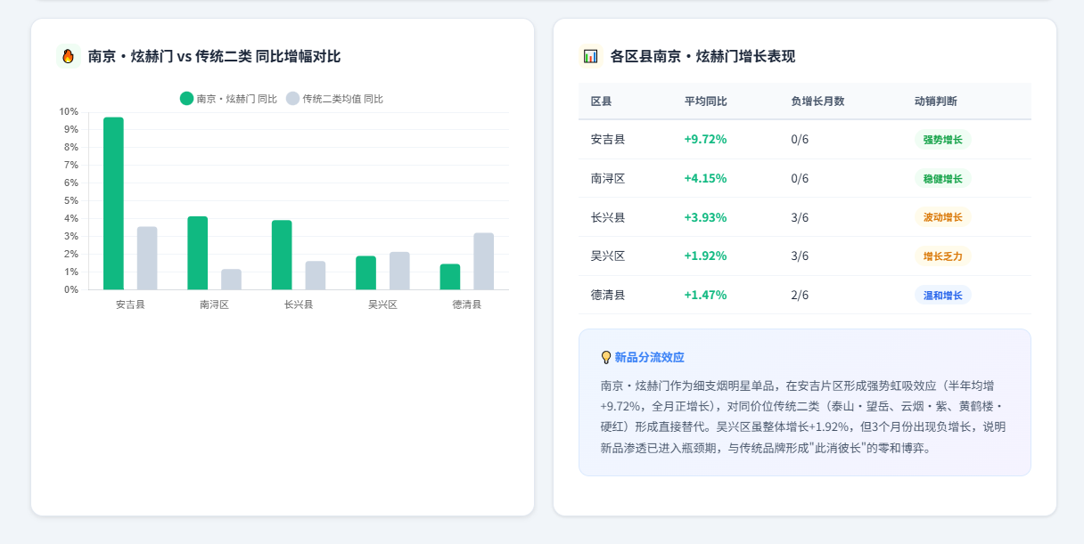
Task: Click the fire icon beside the chart title
Action: coord(69,56)
